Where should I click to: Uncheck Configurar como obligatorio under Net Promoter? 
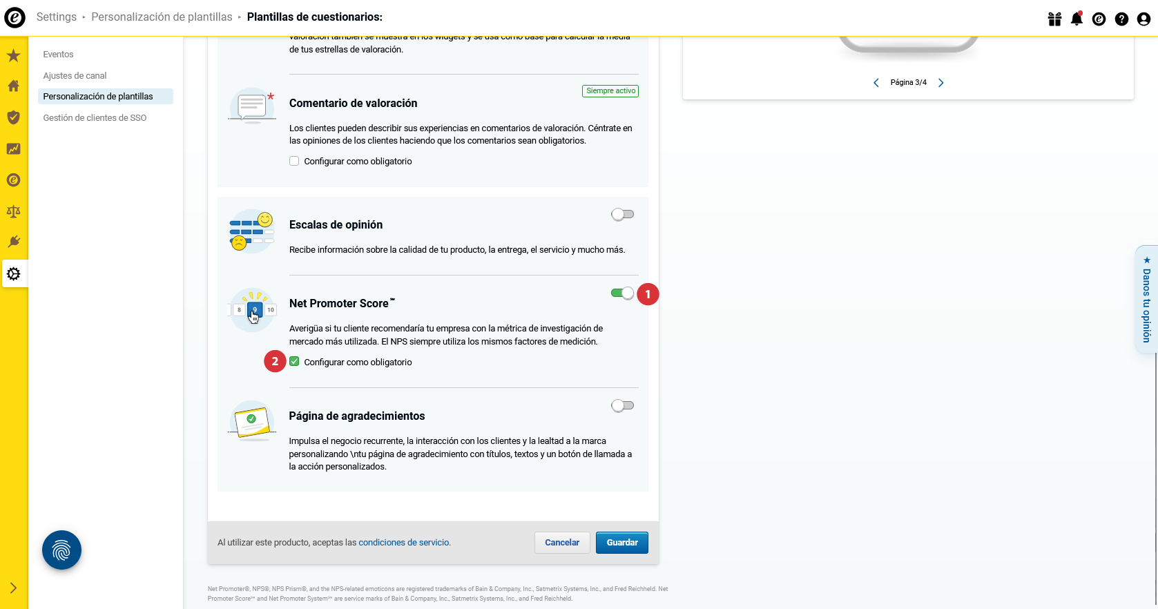[x=294, y=362]
